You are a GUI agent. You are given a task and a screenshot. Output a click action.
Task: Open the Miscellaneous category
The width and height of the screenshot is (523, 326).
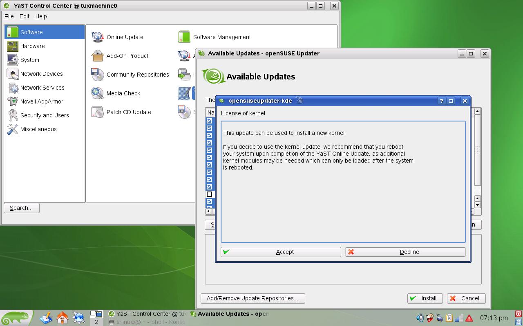click(x=45, y=129)
